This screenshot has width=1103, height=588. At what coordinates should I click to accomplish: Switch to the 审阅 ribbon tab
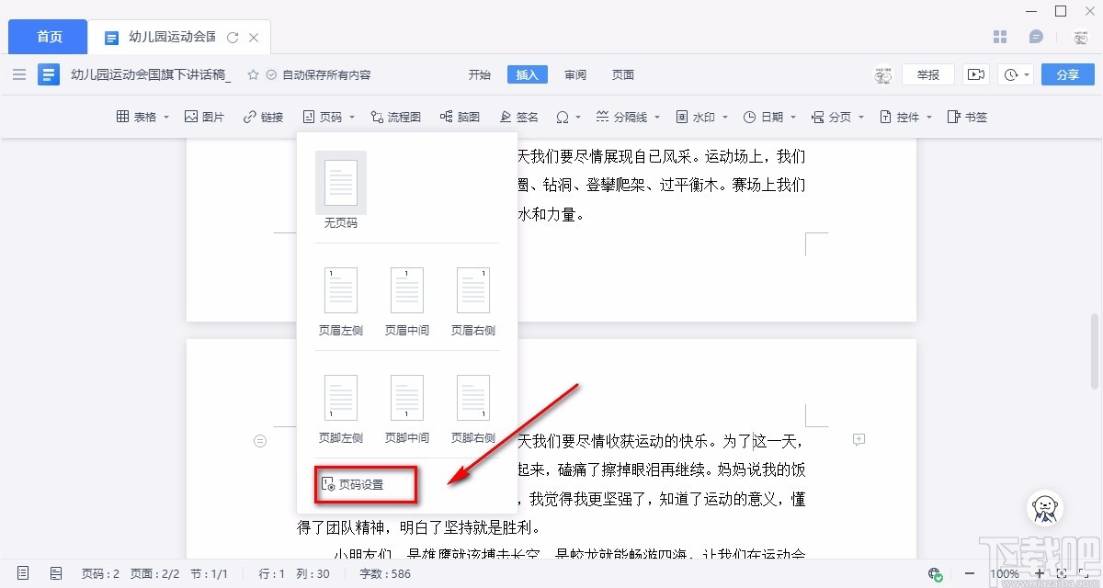point(574,74)
